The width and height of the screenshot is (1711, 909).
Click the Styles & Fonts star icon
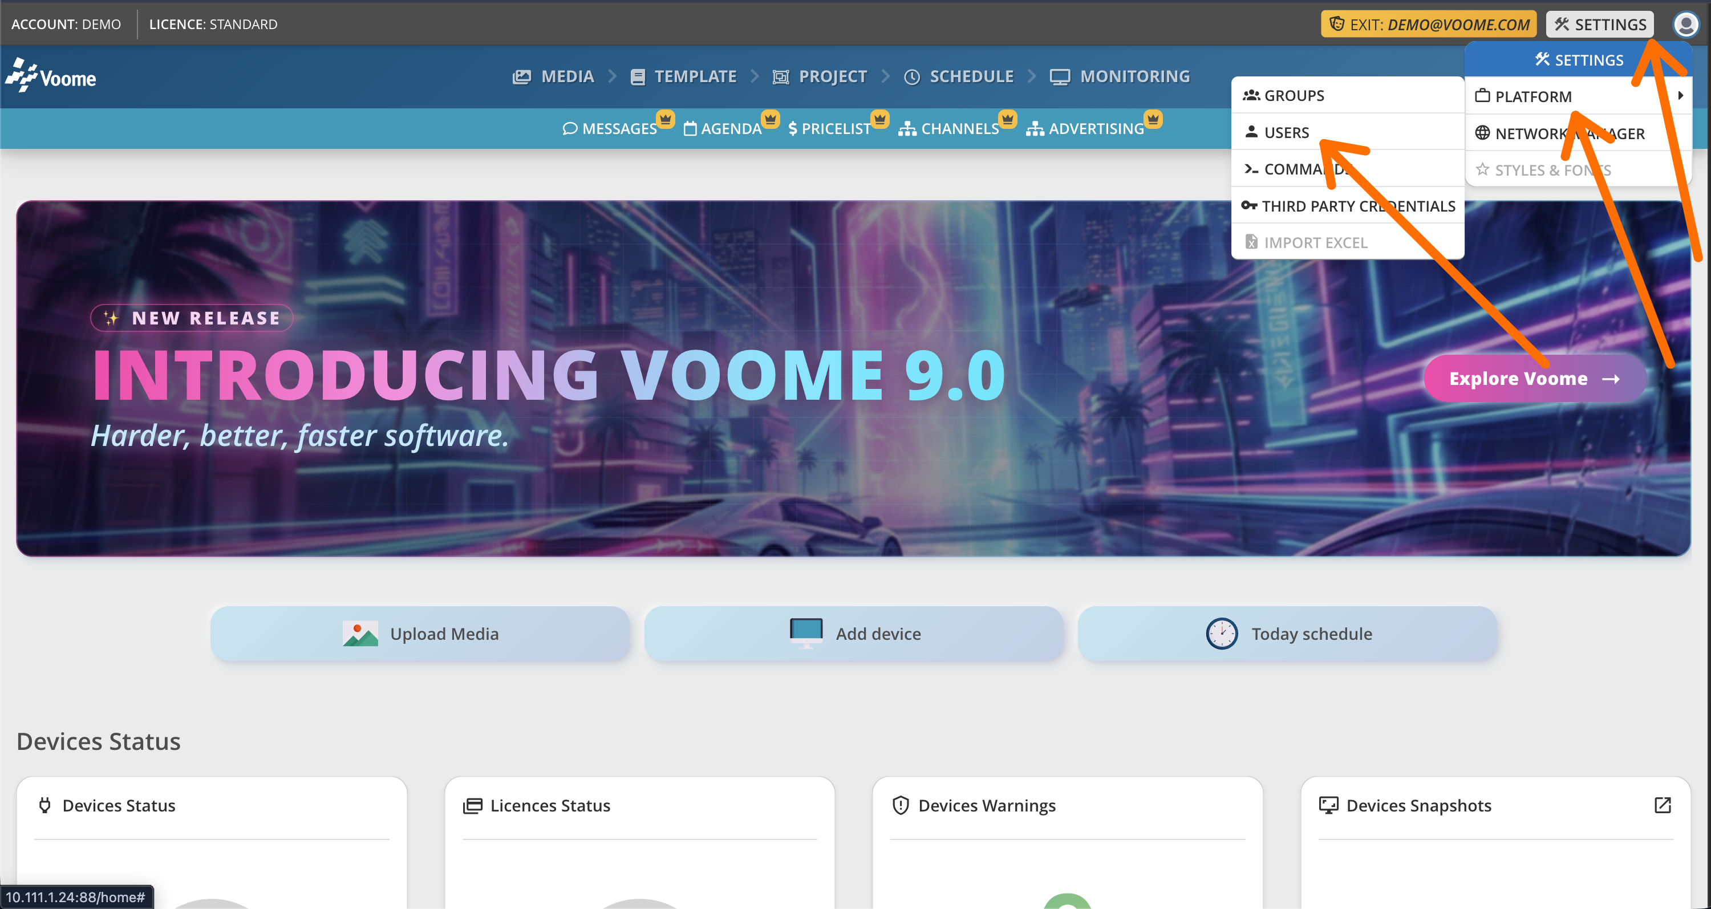[1482, 169]
